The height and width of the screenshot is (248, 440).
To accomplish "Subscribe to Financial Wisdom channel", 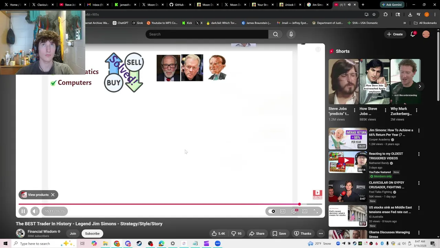I will 92,234.
